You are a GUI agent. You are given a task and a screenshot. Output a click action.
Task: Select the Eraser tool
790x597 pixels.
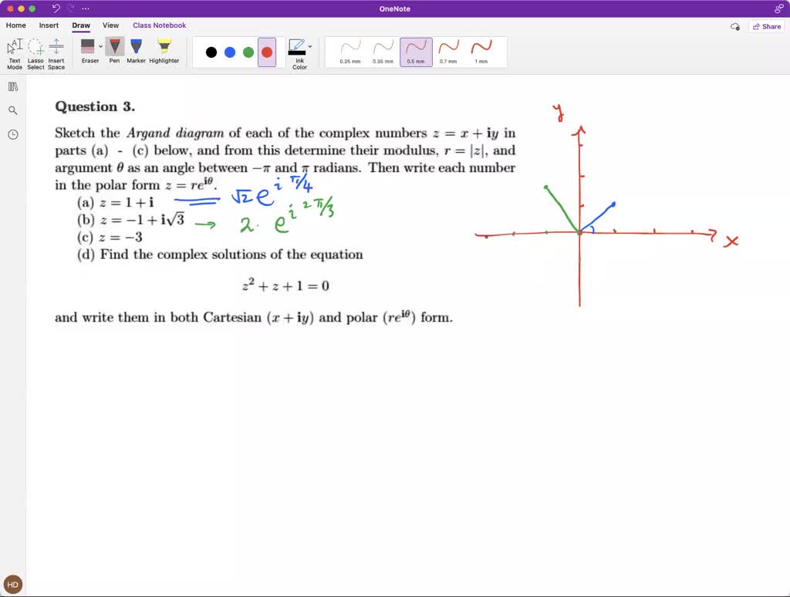coord(89,49)
